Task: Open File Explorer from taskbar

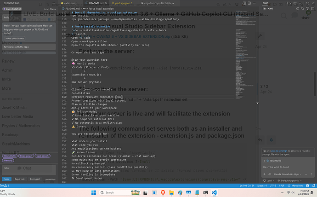Action: 171,192
